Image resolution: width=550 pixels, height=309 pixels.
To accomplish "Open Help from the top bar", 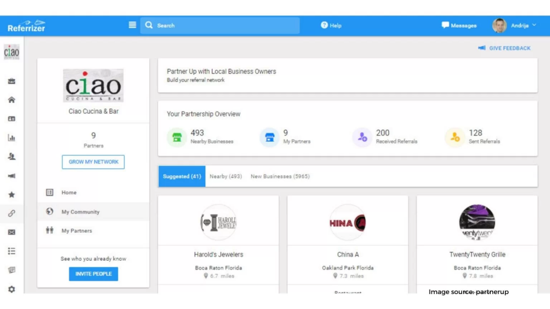I will pos(331,25).
